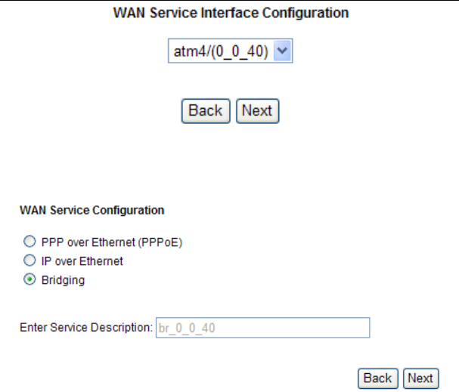Click the WAN Service Interface Configuration heading
Image resolution: width=459 pixels, height=392 pixels.
tap(231, 13)
